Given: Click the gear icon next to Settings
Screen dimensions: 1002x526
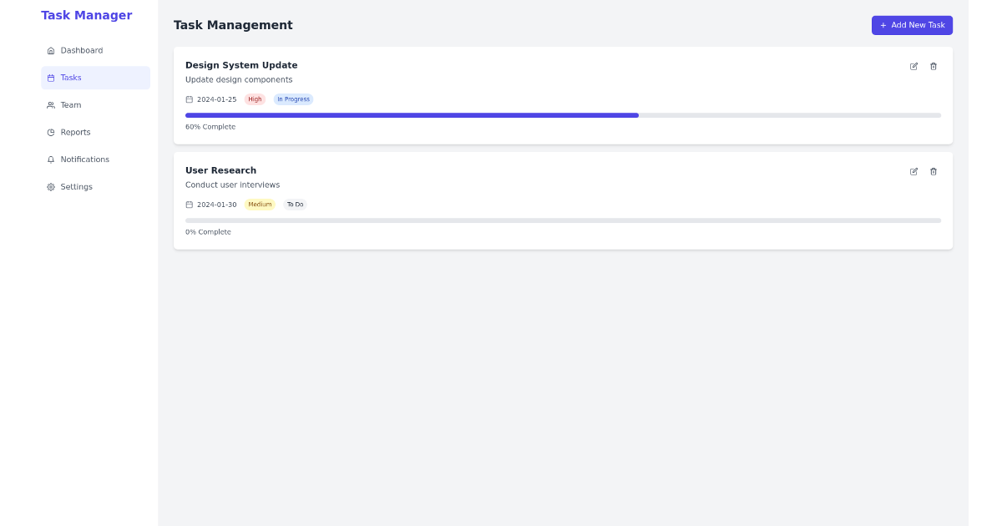Looking at the screenshot, I should click(51, 186).
